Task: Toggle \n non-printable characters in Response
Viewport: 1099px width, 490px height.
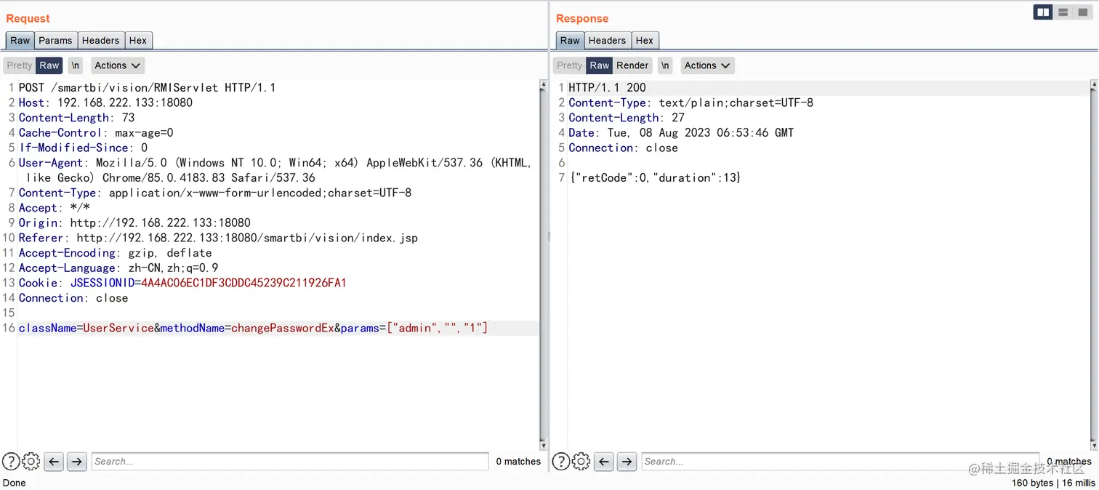Action: [x=665, y=65]
